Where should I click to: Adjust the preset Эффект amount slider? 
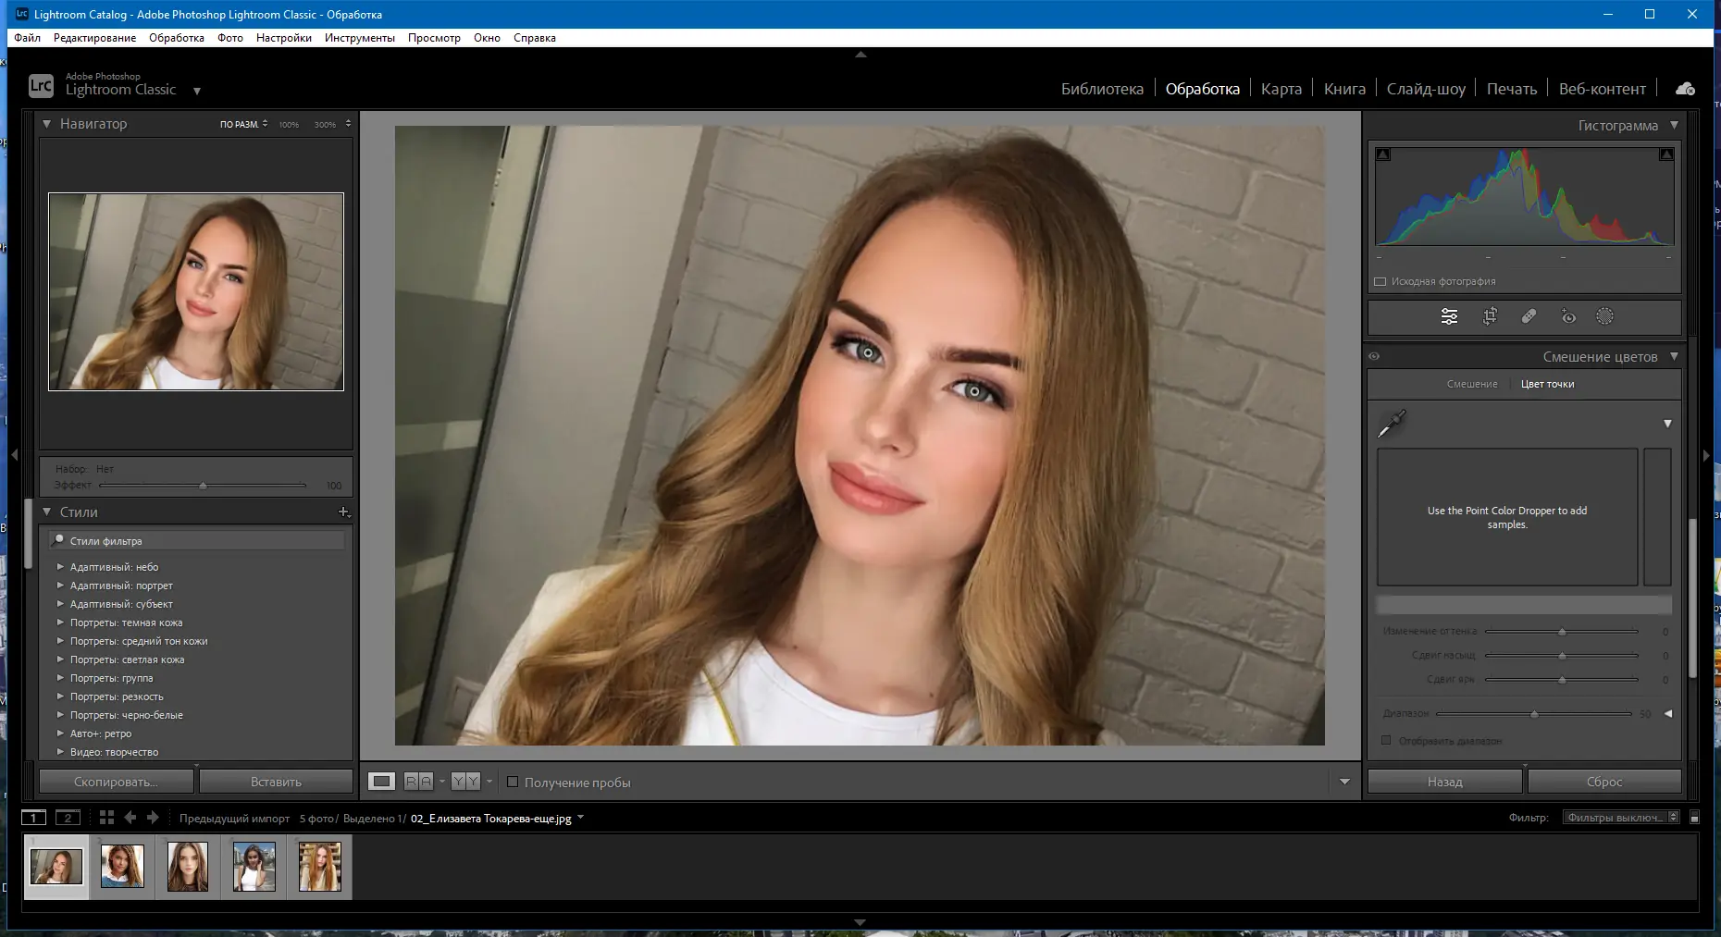coord(203,485)
